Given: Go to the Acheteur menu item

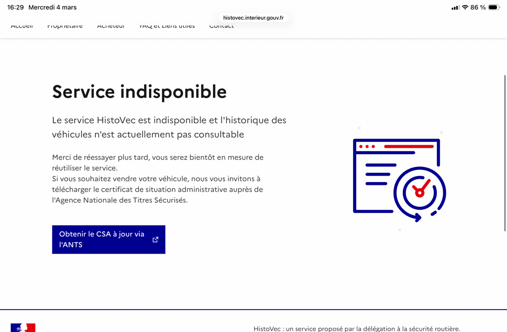Looking at the screenshot, I should (111, 26).
